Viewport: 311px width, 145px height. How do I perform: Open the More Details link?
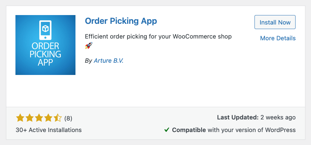[x=278, y=38]
